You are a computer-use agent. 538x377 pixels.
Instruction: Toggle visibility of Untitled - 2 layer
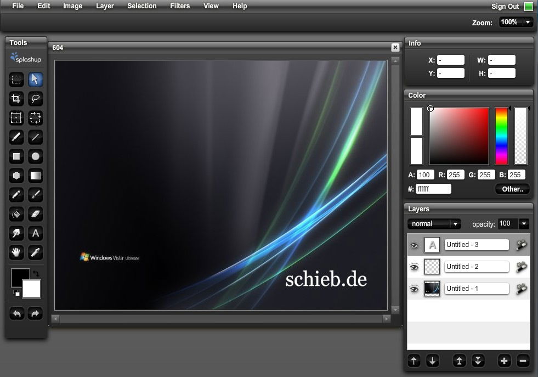[x=415, y=267]
